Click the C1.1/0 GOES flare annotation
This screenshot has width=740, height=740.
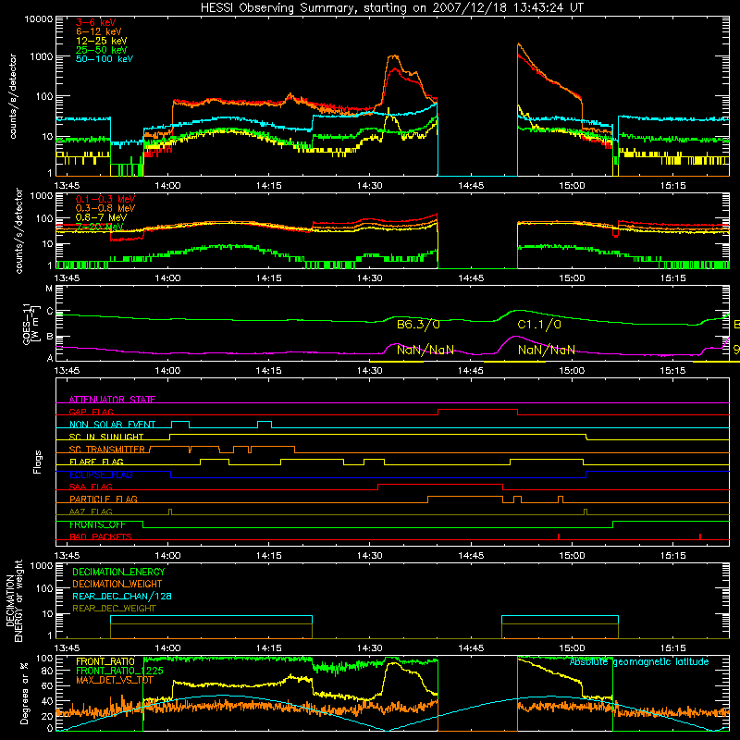[x=539, y=325]
